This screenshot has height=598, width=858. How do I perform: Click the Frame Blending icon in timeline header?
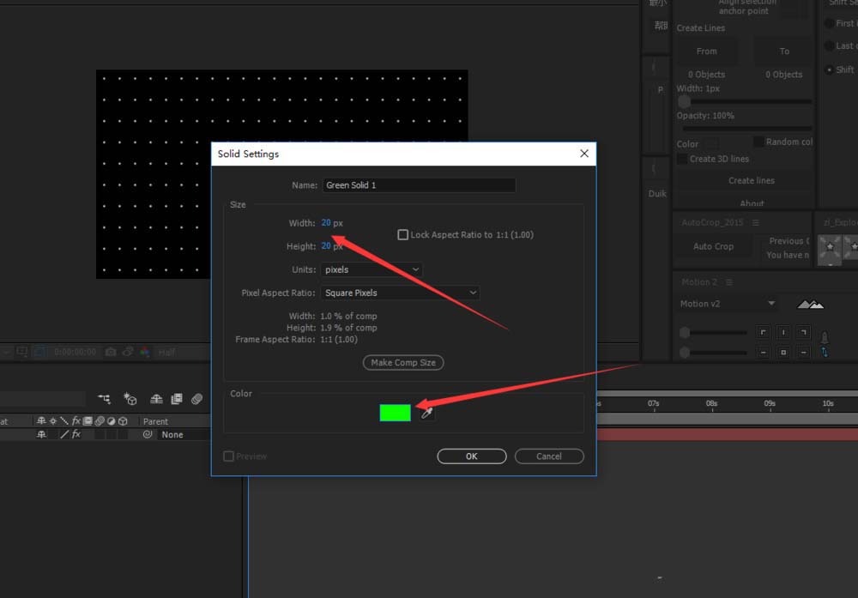[177, 399]
